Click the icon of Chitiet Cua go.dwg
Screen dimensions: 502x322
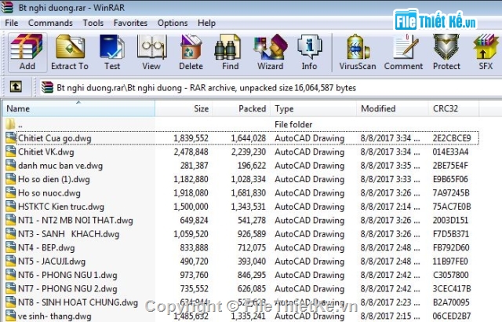10,137
